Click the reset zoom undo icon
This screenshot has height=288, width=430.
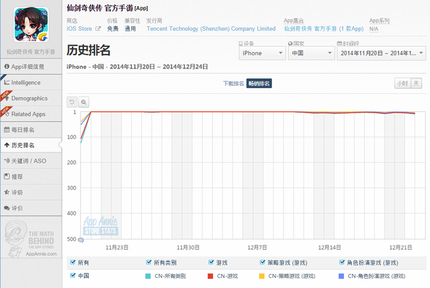tap(73, 101)
